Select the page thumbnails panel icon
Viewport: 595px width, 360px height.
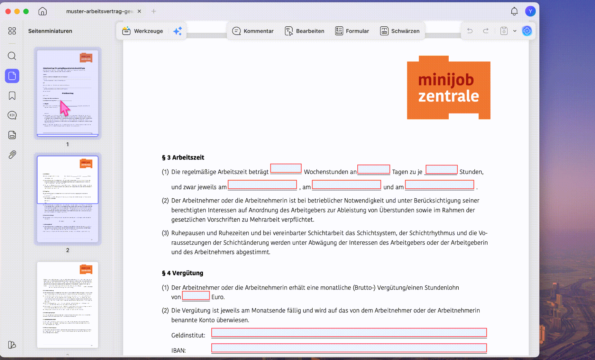coord(12,76)
